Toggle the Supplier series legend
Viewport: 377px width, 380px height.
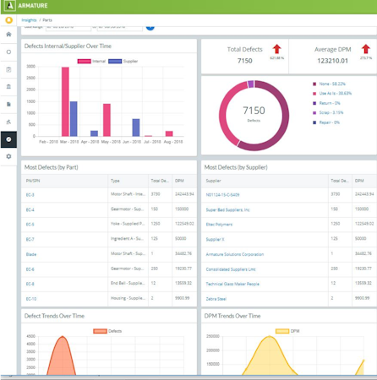123,62
